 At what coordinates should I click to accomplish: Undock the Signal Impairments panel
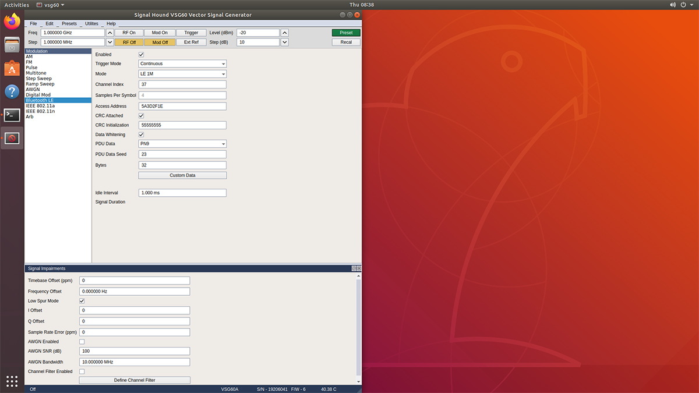coord(354,268)
